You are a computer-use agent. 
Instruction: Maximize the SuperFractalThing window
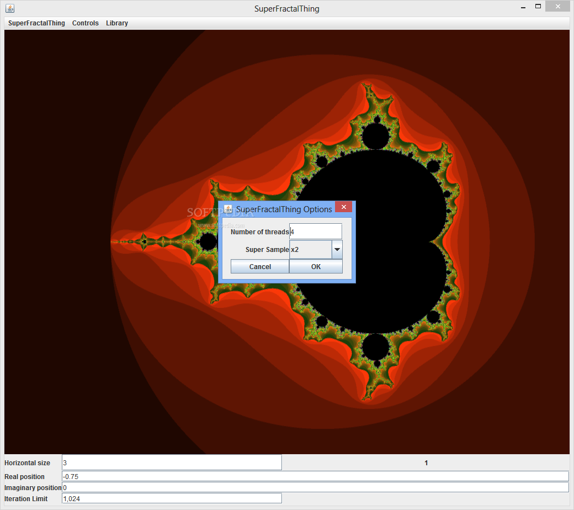coord(538,6)
